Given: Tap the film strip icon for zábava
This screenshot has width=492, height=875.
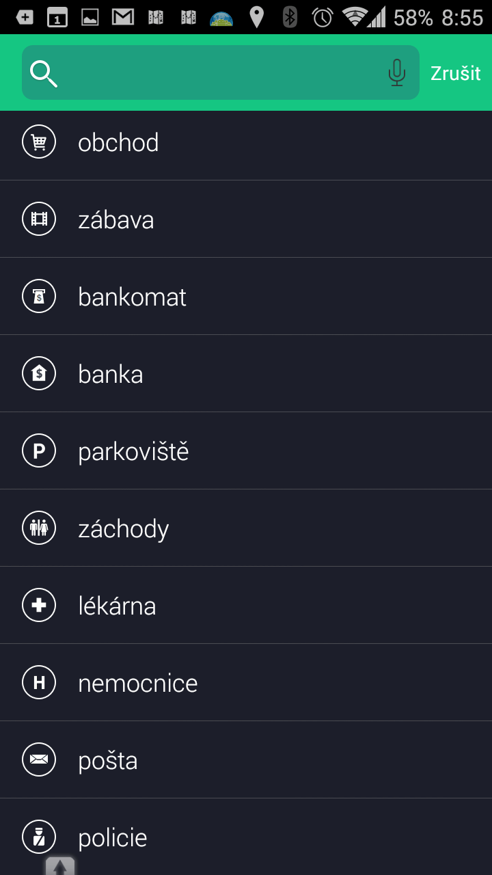Looking at the screenshot, I should [x=39, y=219].
